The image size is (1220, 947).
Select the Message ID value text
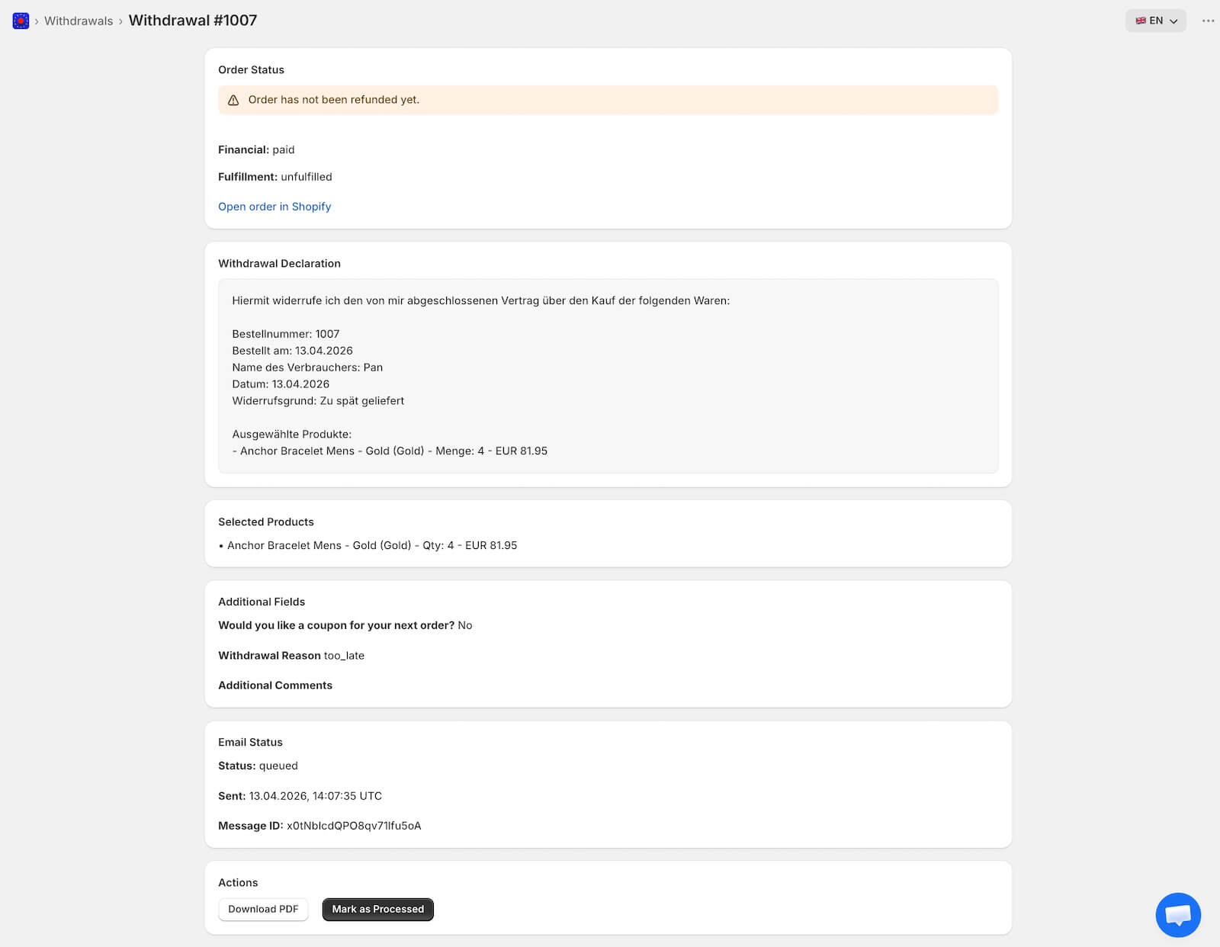click(x=353, y=825)
